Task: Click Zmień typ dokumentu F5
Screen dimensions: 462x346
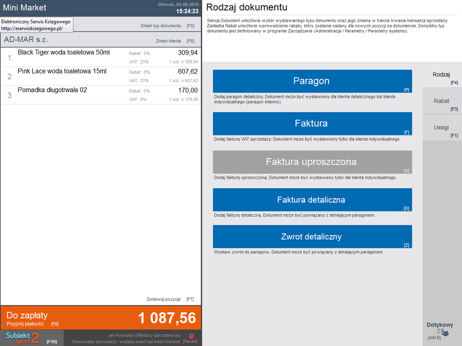Action: tap(167, 26)
